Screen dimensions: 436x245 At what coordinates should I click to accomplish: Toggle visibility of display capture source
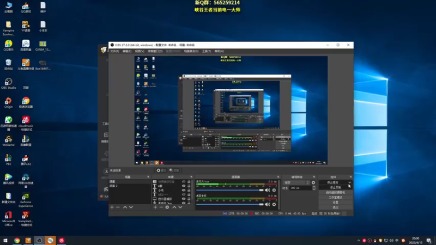[x=184, y=199]
